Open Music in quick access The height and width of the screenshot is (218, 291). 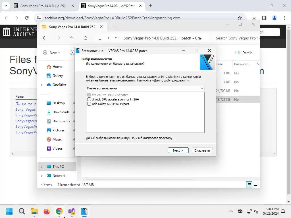pyautogui.click(x=57, y=139)
